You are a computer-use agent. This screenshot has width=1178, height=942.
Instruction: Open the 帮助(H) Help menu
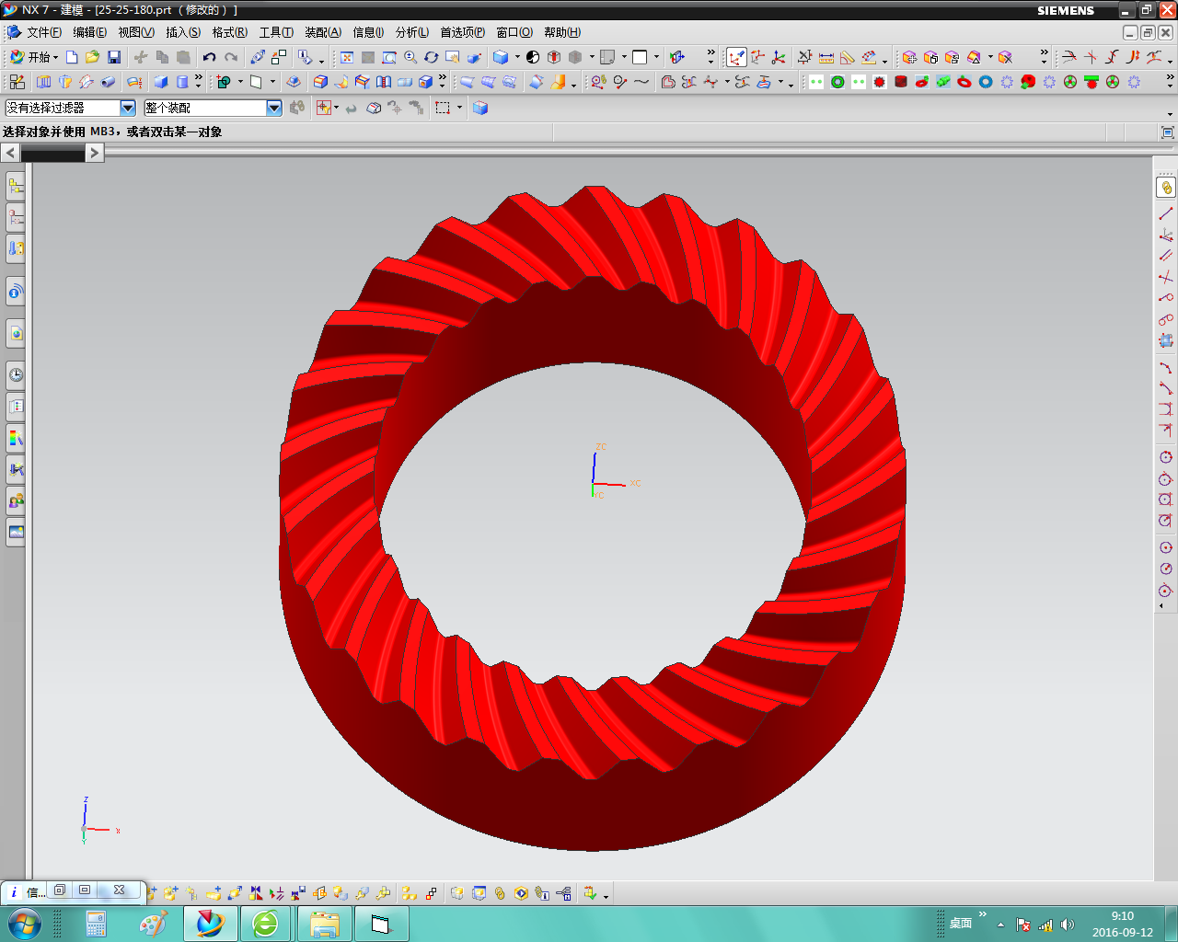pos(562,32)
